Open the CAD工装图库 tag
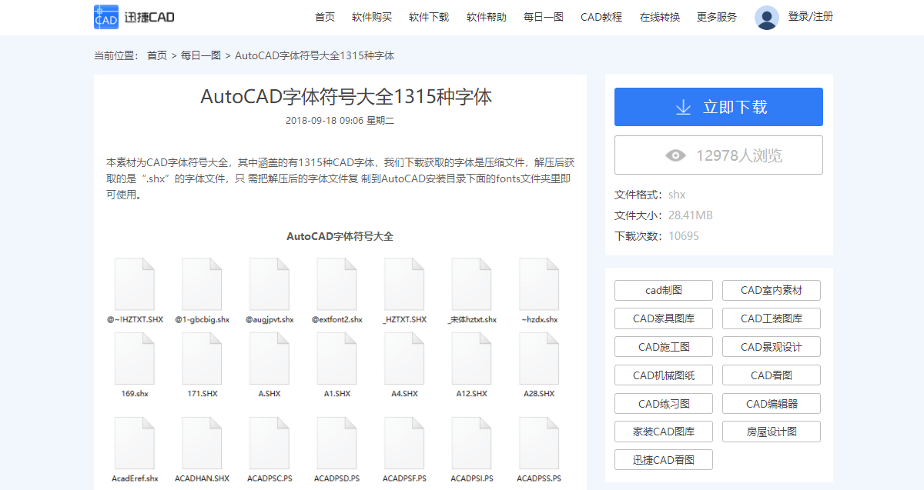This screenshot has height=490, width=924. click(772, 318)
